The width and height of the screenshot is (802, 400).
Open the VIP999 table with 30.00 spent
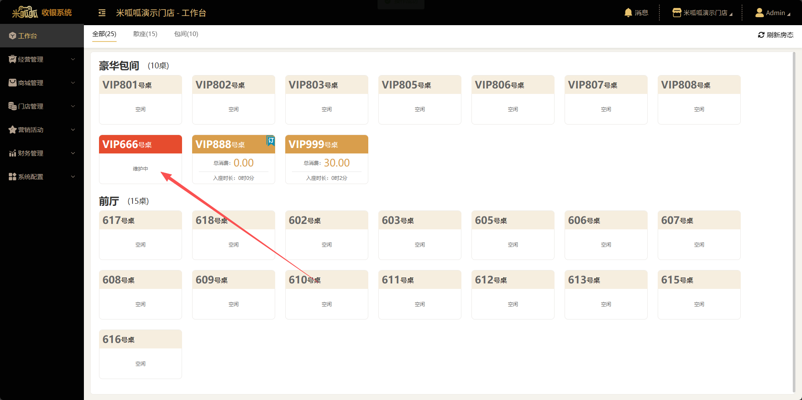[x=326, y=159]
